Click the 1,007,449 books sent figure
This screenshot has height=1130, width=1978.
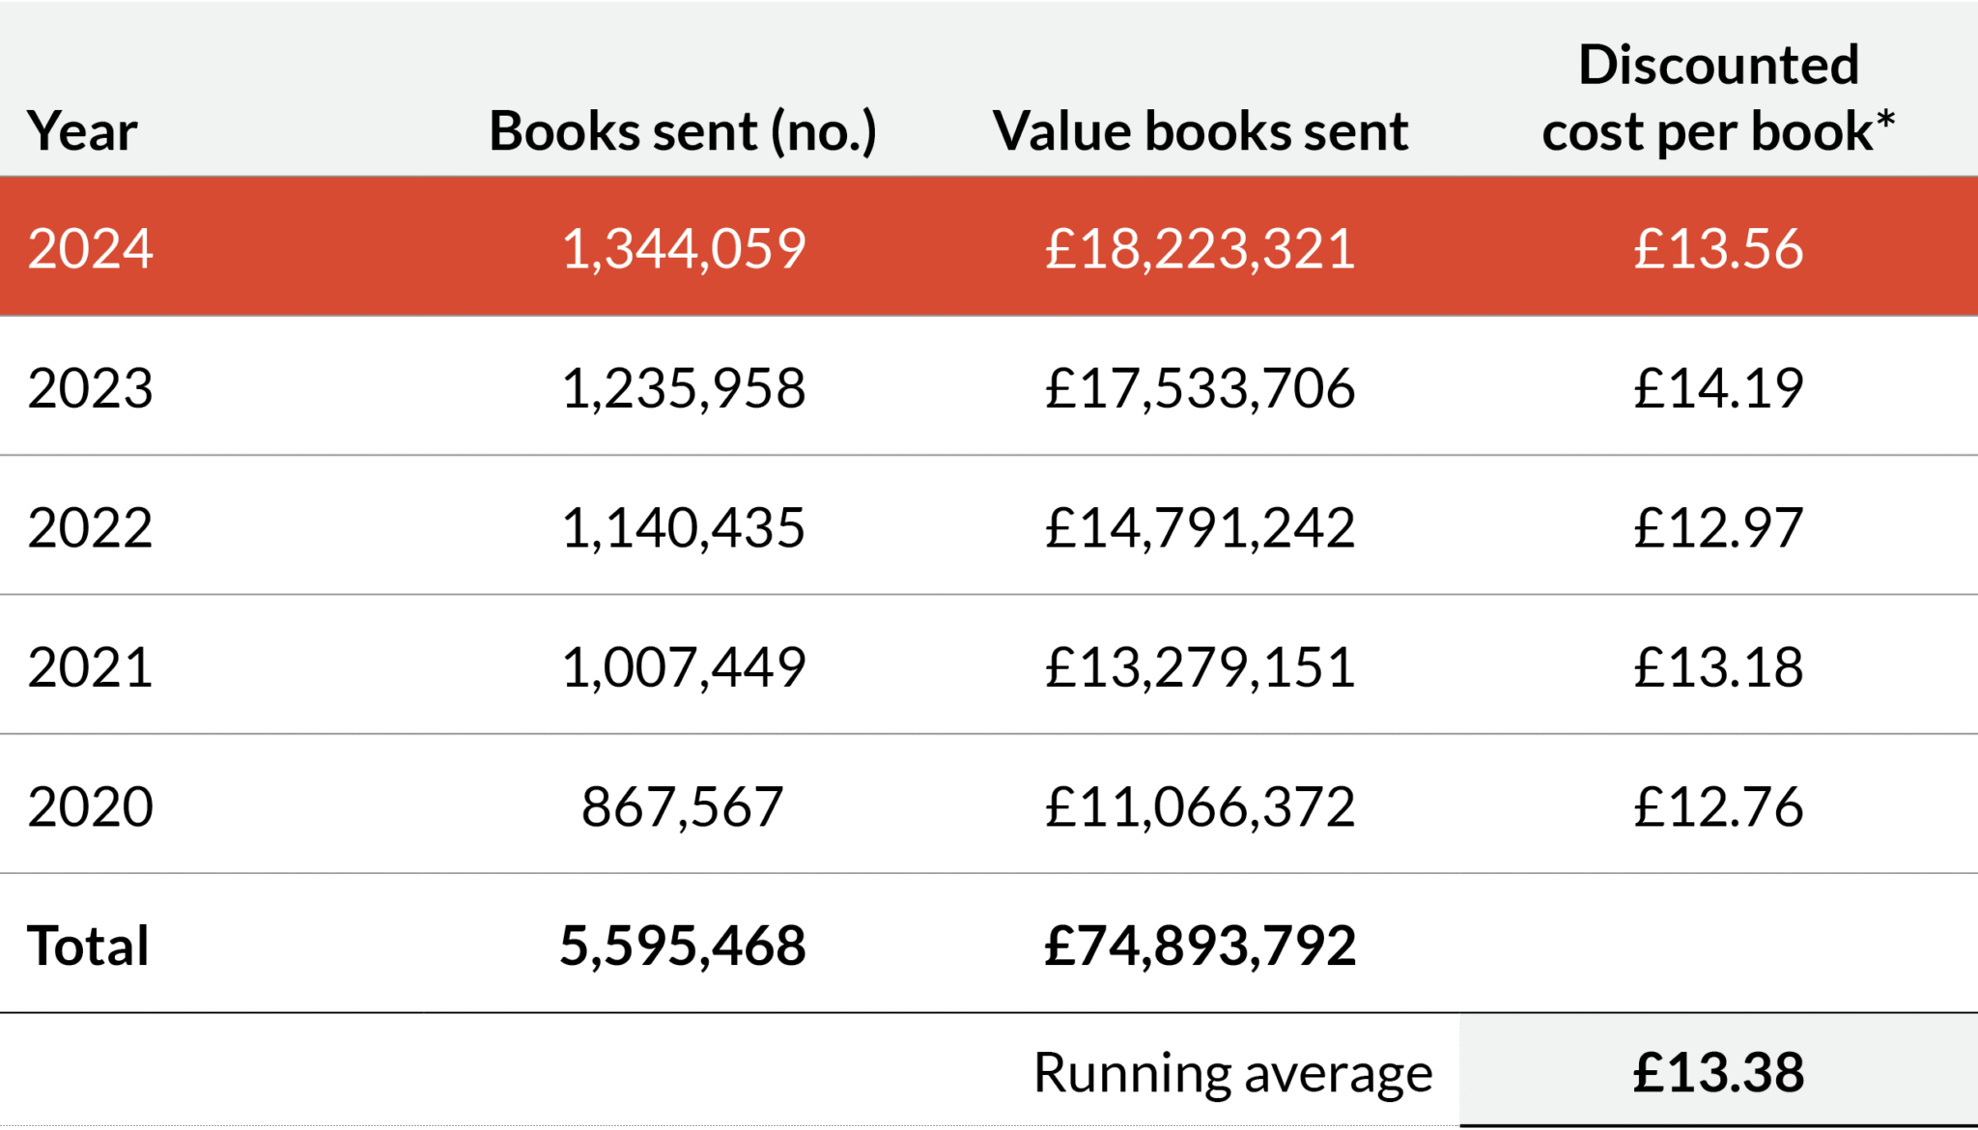tap(683, 668)
